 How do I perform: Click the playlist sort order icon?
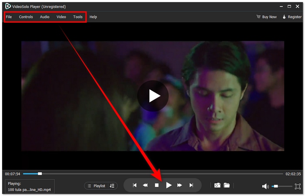coord(112,186)
